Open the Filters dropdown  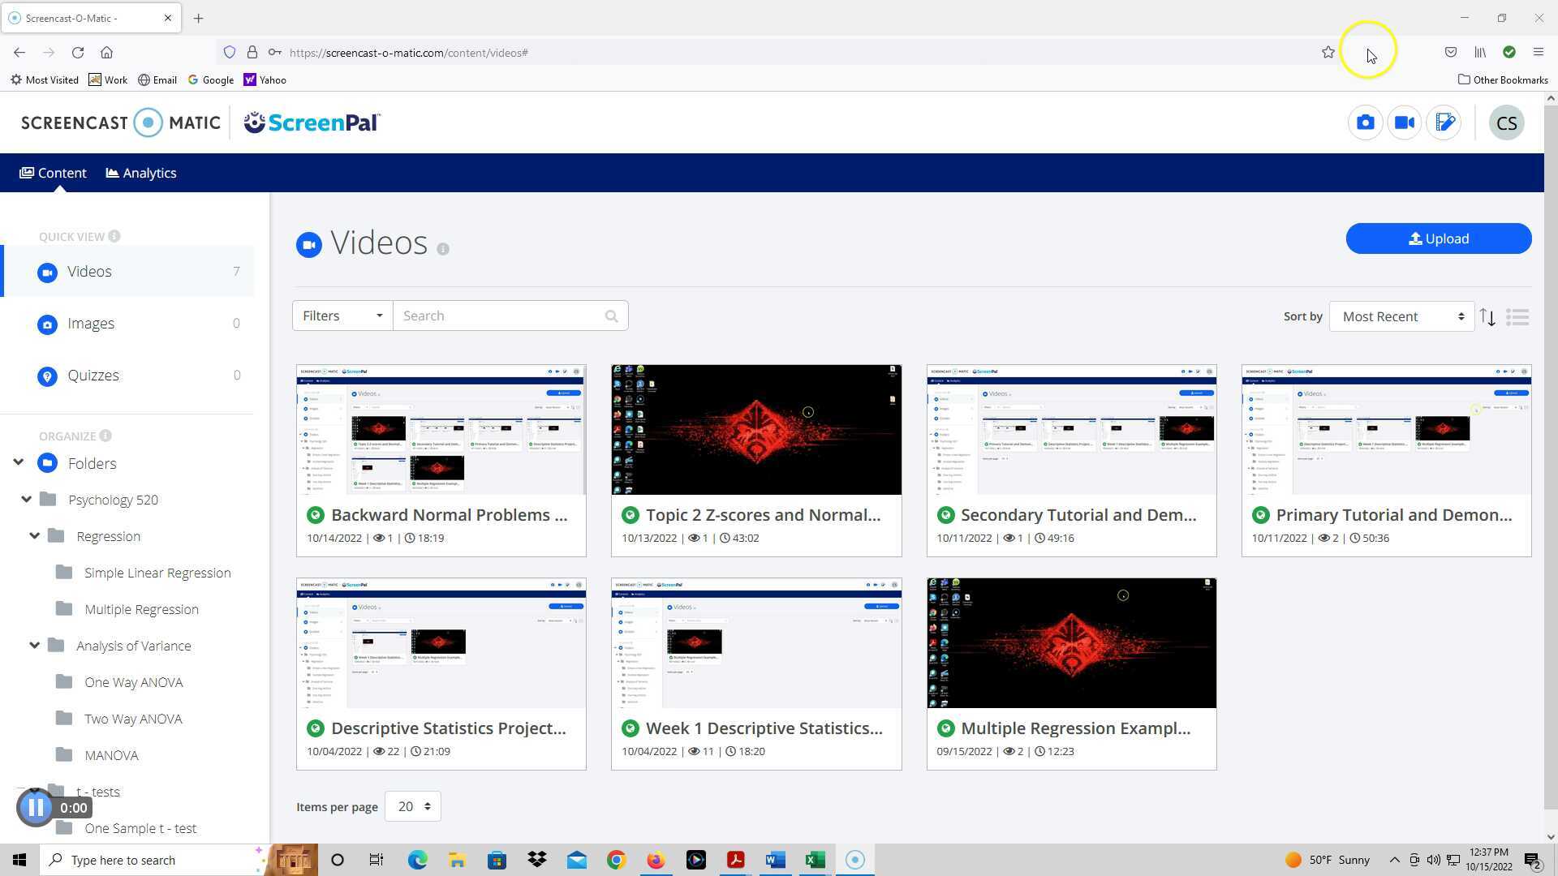(x=342, y=316)
